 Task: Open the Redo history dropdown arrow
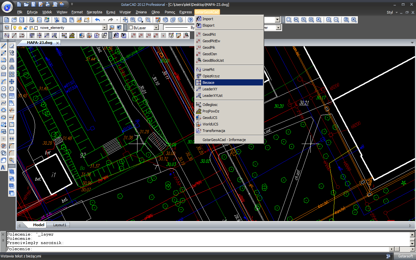(117, 20)
